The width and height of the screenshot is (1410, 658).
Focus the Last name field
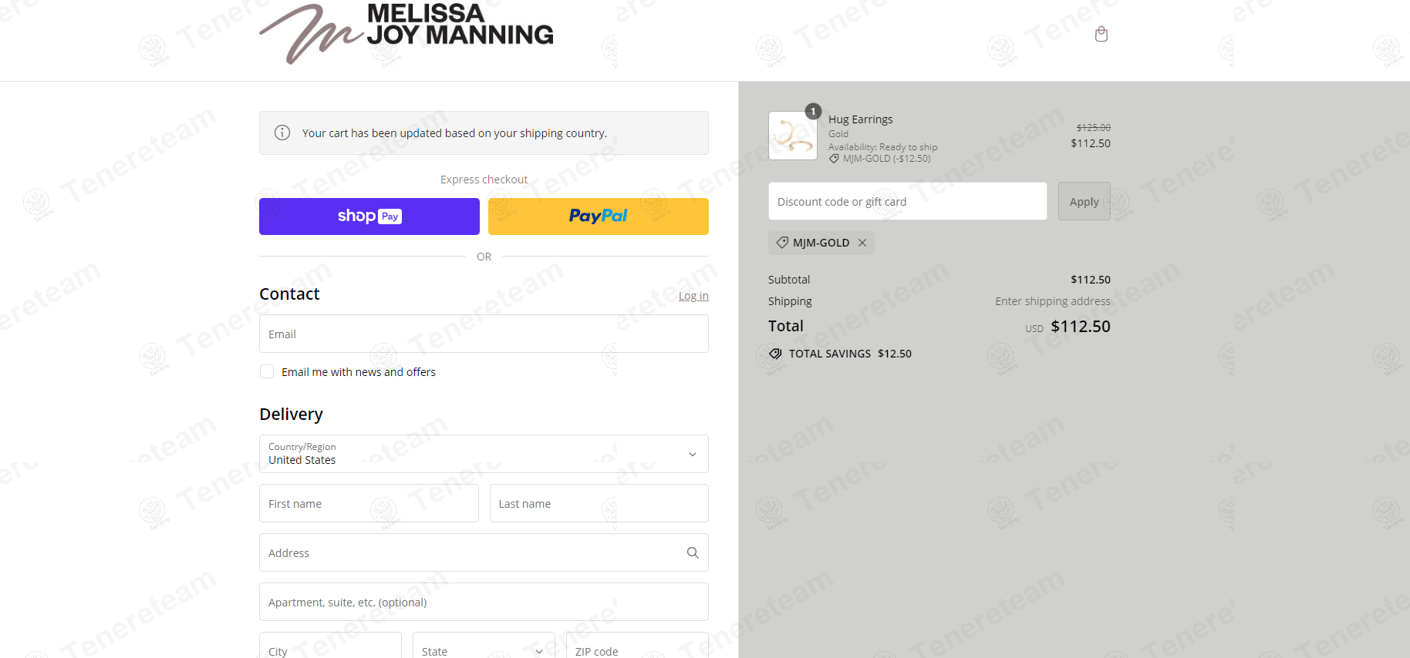[599, 503]
